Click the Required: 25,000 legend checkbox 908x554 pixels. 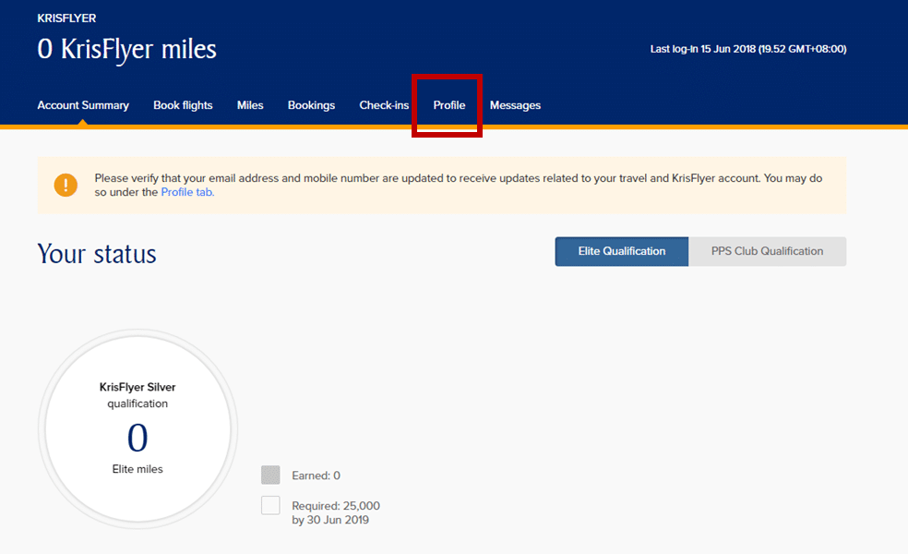(271, 505)
